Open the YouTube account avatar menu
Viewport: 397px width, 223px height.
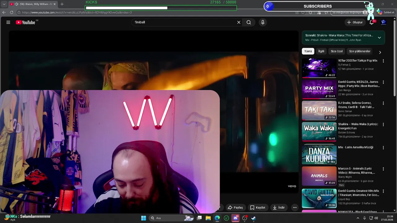pos(383,22)
